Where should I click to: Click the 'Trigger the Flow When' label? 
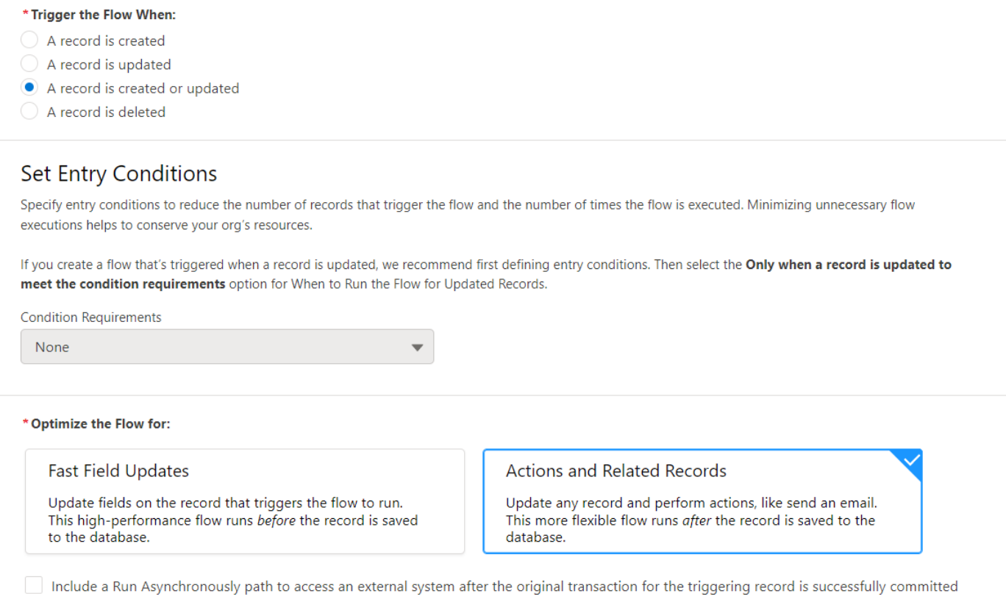(x=103, y=15)
